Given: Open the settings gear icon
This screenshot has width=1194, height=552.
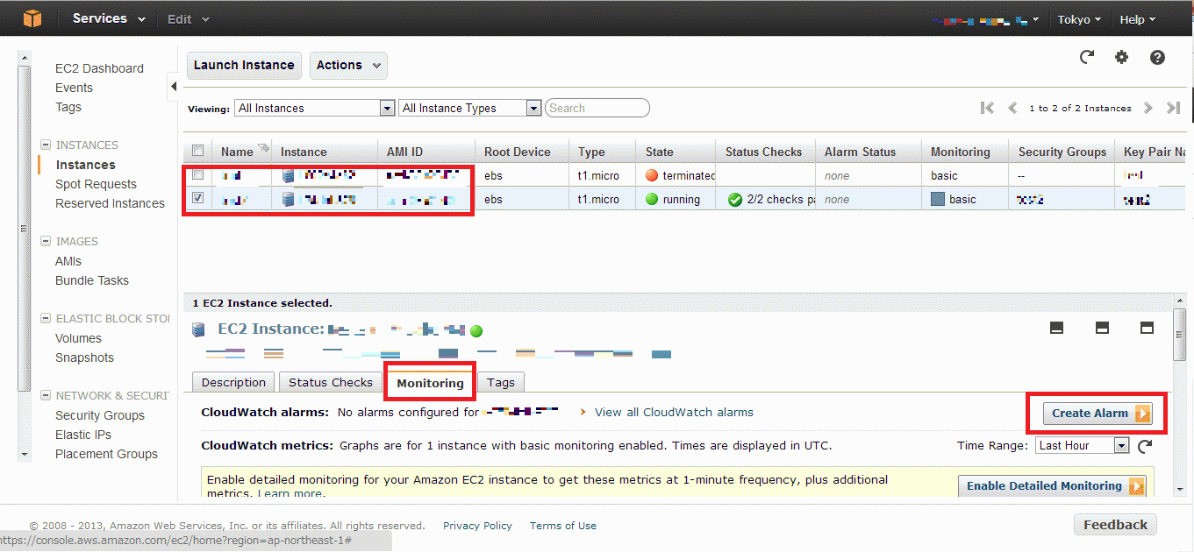Looking at the screenshot, I should tap(1121, 57).
